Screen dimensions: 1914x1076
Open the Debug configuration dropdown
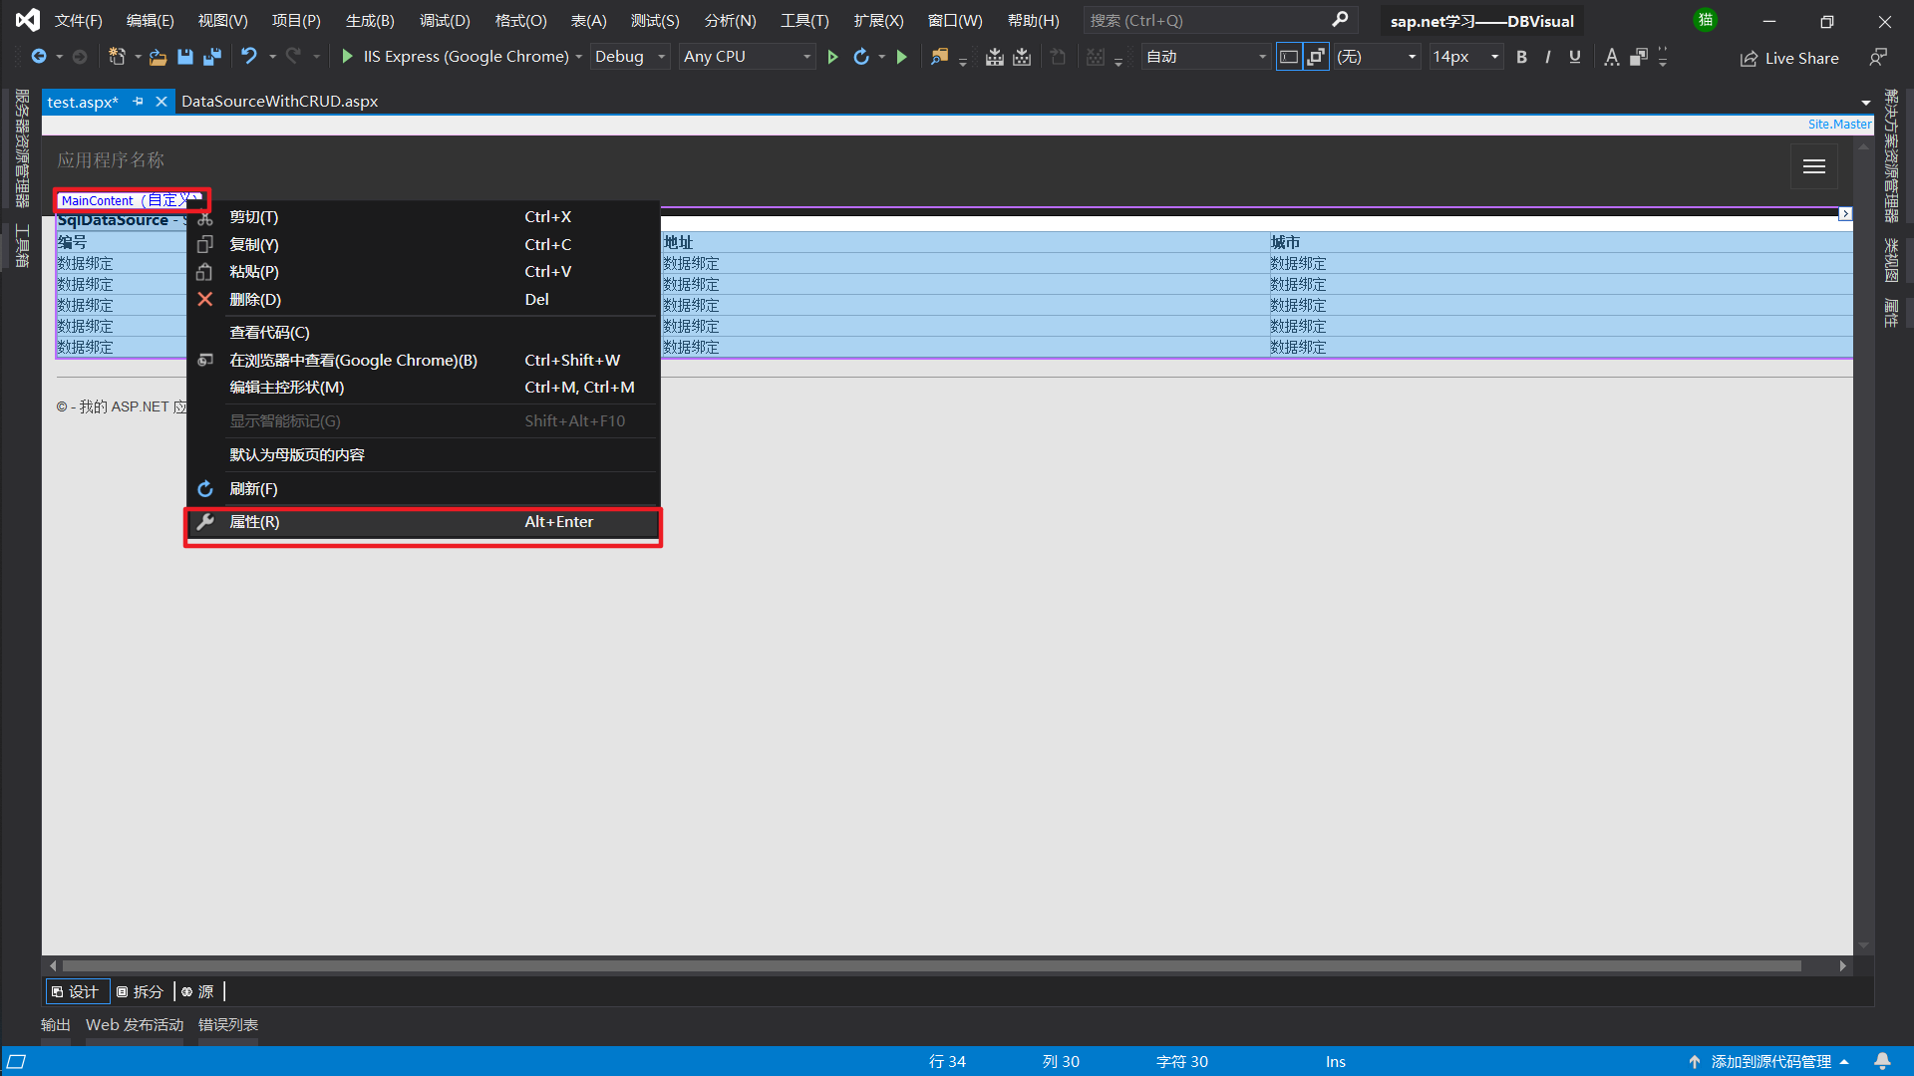click(x=630, y=57)
